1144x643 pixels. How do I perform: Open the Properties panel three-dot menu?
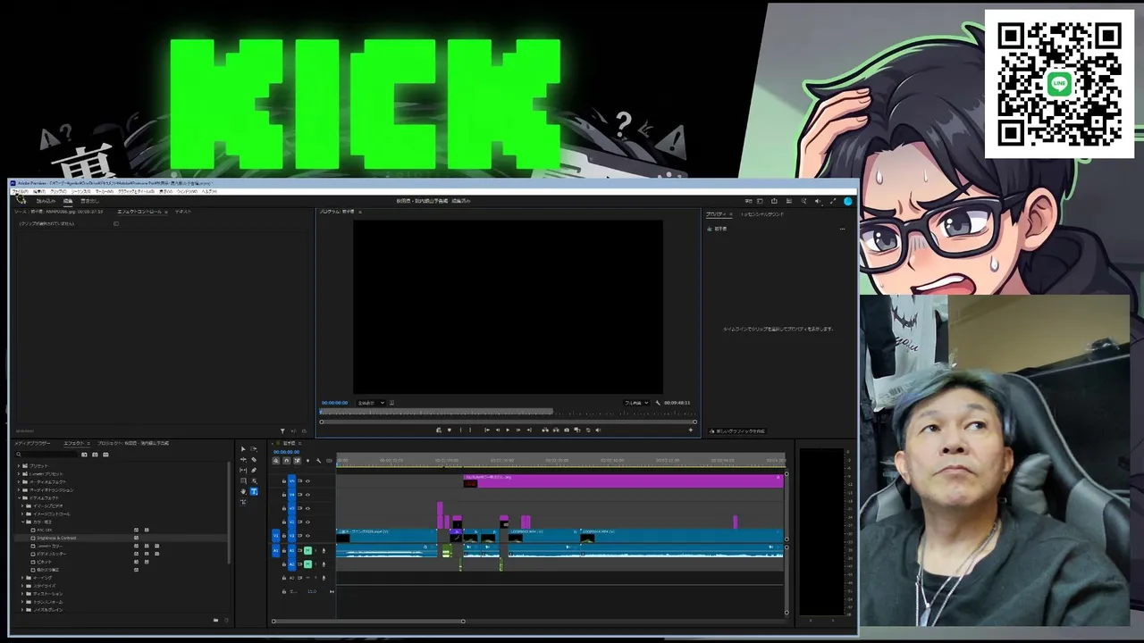842,229
